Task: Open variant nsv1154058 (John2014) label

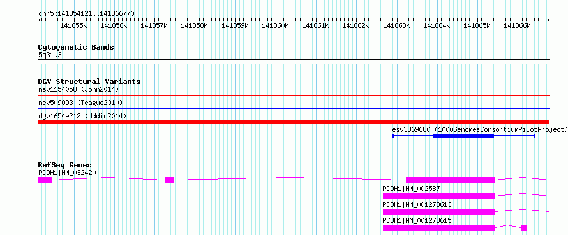Action: 78,89
